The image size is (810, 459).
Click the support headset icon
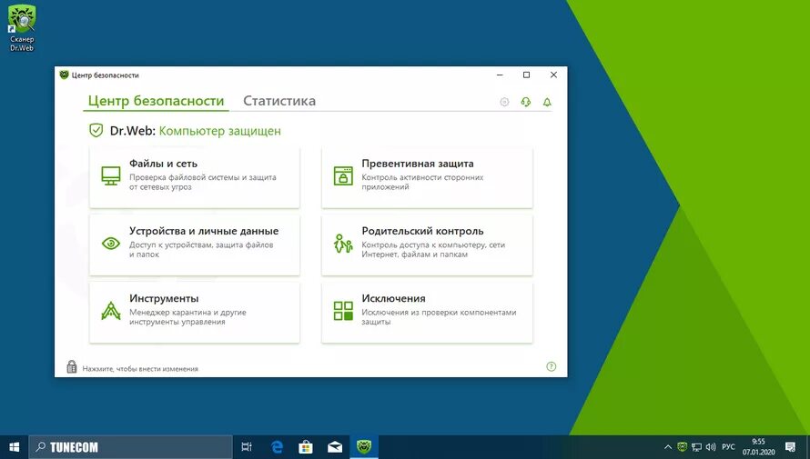pyautogui.click(x=526, y=102)
